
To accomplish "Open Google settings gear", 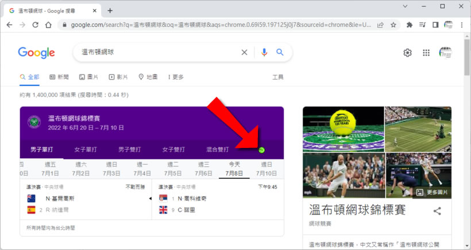I will pyautogui.click(x=407, y=53).
